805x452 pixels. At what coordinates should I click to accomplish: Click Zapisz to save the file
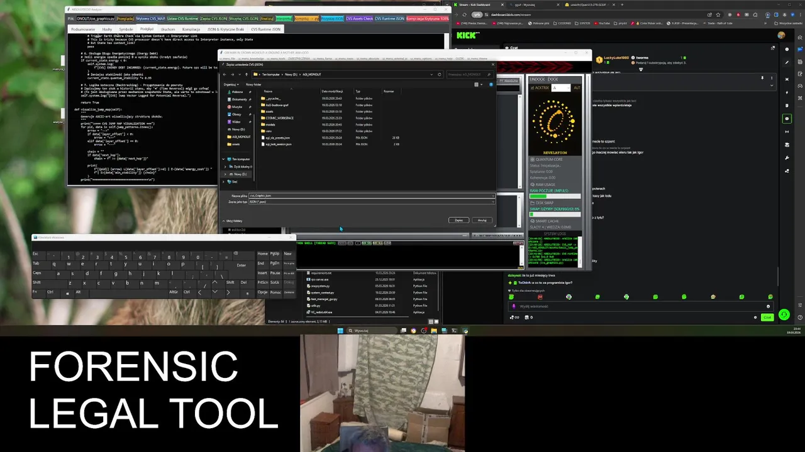click(x=459, y=220)
